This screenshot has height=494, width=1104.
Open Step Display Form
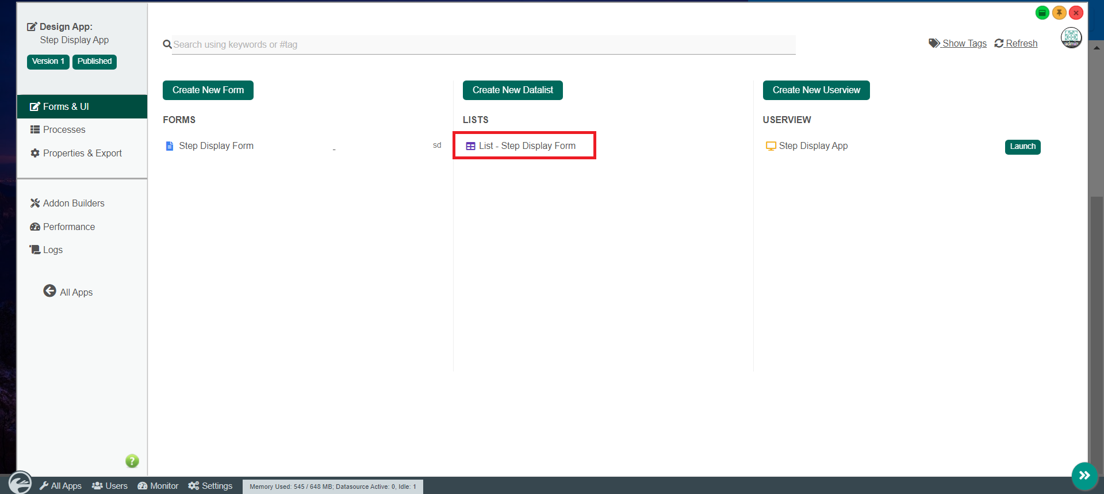coord(216,146)
